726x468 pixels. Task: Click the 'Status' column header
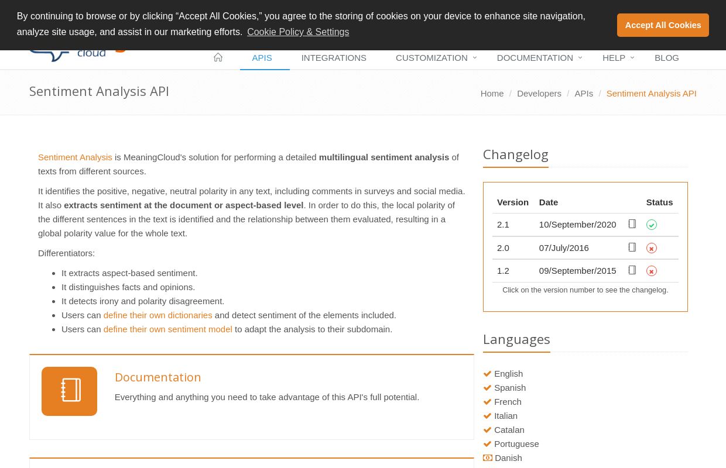[x=659, y=202]
